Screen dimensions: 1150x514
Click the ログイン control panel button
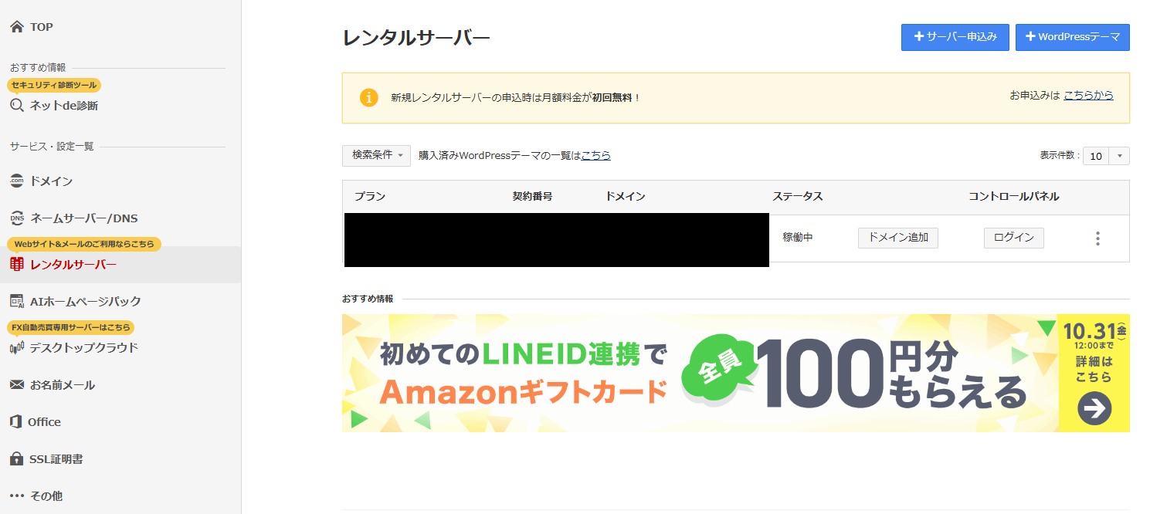click(x=1013, y=238)
